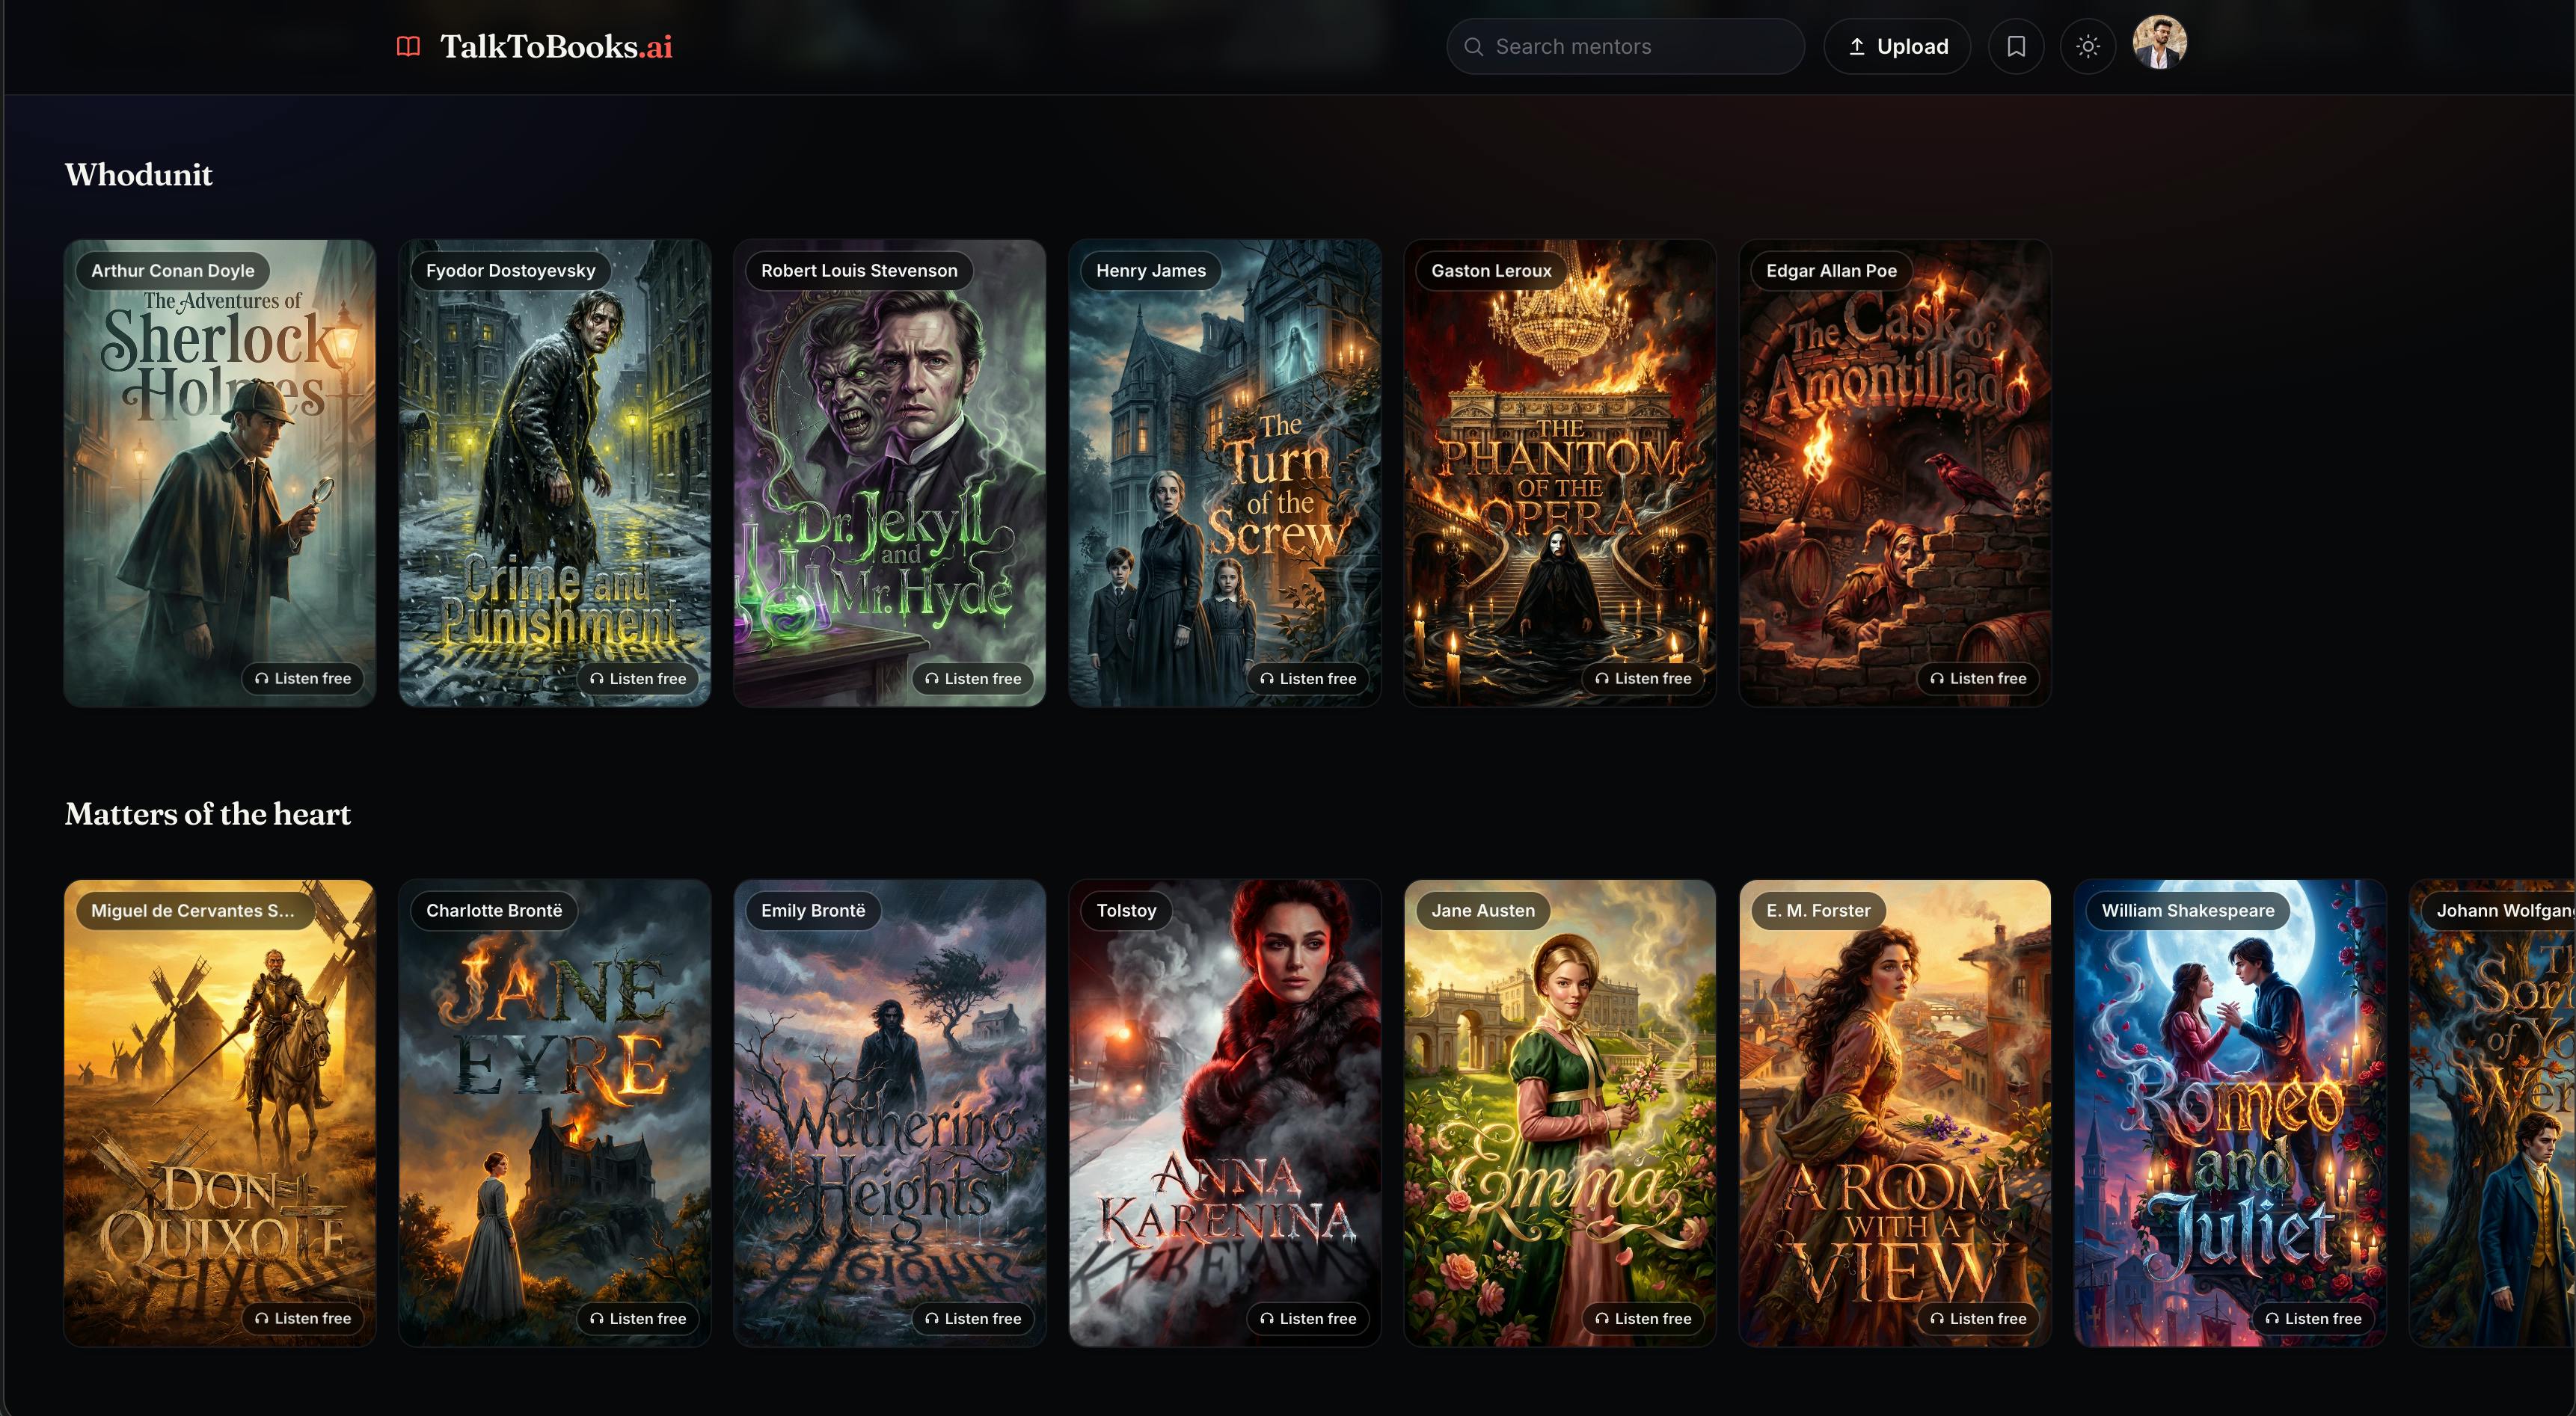
Task: Select the Tolstoy author tag
Action: pyautogui.click(x=1126, y=911)
